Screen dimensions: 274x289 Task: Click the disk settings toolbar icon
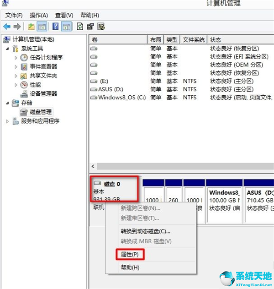click(101, 27)
